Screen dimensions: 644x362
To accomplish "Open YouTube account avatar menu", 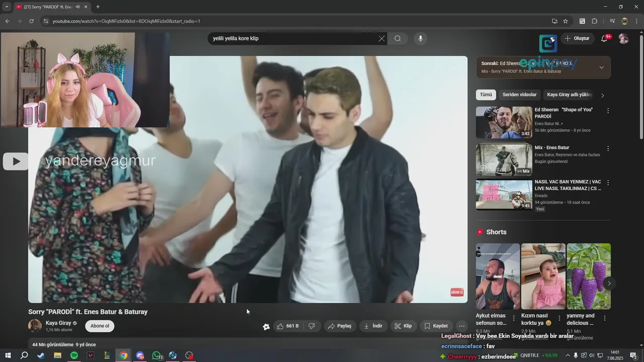I will tap(623, 39).
